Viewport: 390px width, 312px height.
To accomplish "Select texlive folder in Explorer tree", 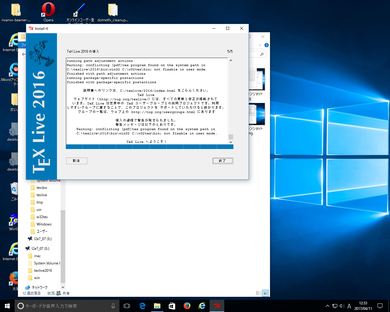I will point(42,195).
